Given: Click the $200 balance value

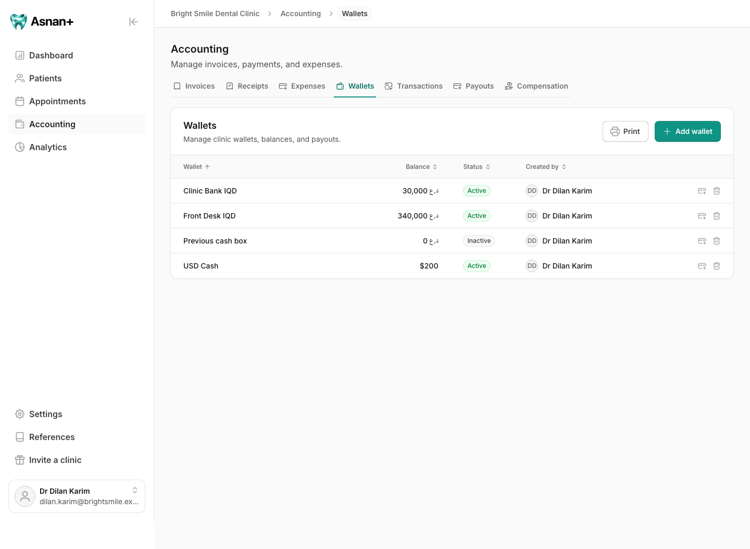Looking at the screenshot, I should tap(429, 266).
